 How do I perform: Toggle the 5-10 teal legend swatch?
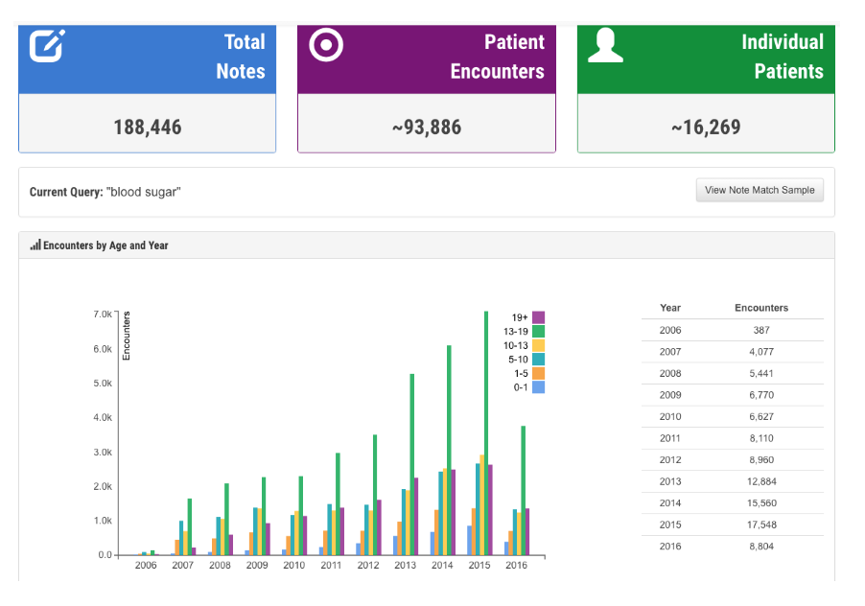(x=539, y=360)
